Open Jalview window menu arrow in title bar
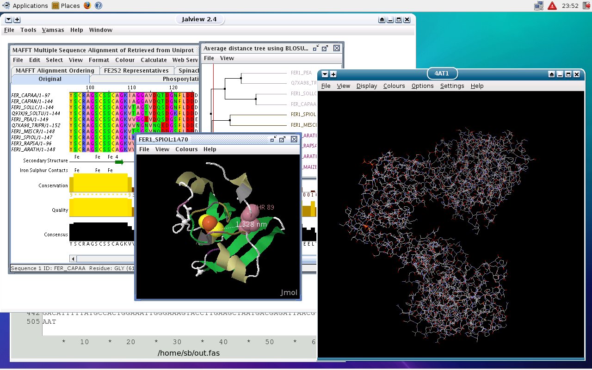592x370 pixels. point(8,20)
